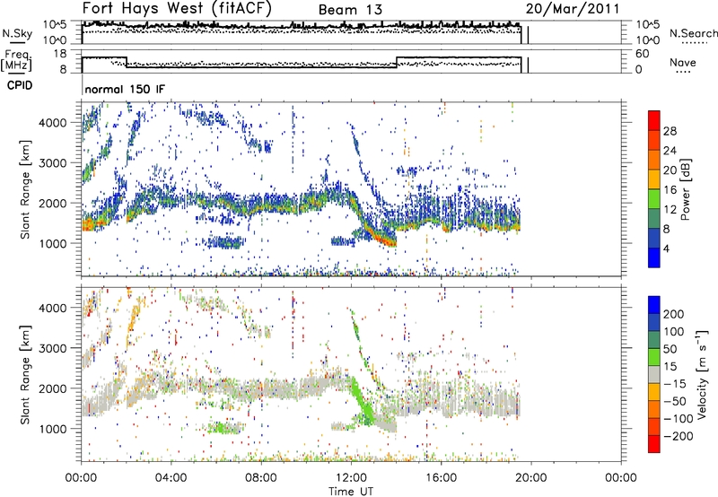The width and height of the screenshot is (718, 497).
Task: Click the '4000' tick on power panel
Action: tap(52, 123)
